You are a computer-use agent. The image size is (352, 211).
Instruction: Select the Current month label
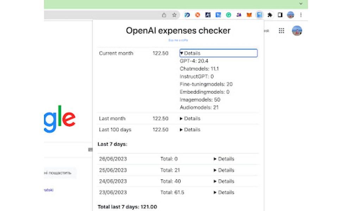coord(116,53)
